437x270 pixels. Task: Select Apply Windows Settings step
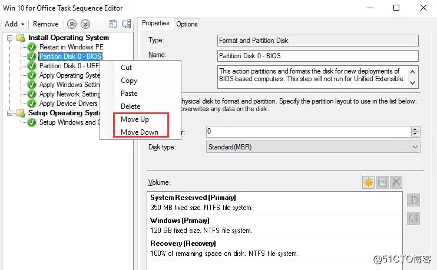pyautogui.click(x=69, y=85)
